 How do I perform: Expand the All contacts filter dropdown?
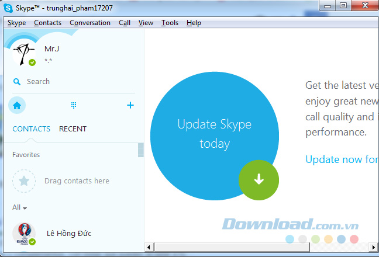[x=19, y=207]
